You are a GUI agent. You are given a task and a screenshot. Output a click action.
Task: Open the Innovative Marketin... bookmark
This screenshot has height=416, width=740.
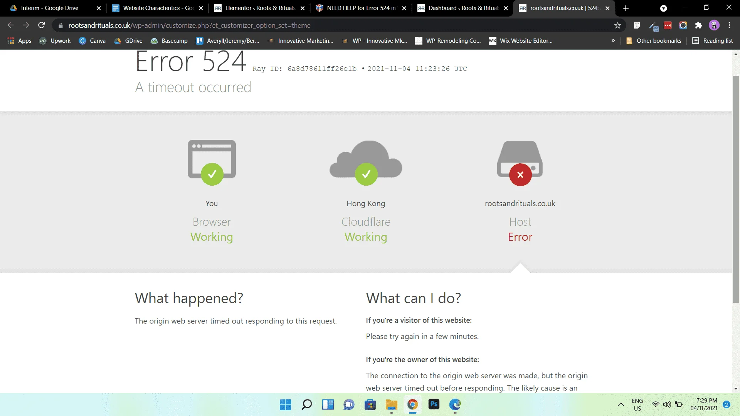300,40
